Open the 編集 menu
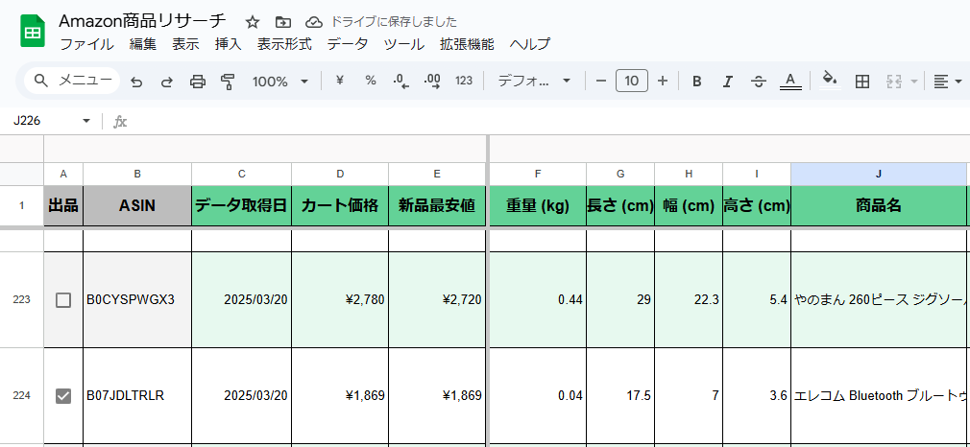 coord(143,44)
